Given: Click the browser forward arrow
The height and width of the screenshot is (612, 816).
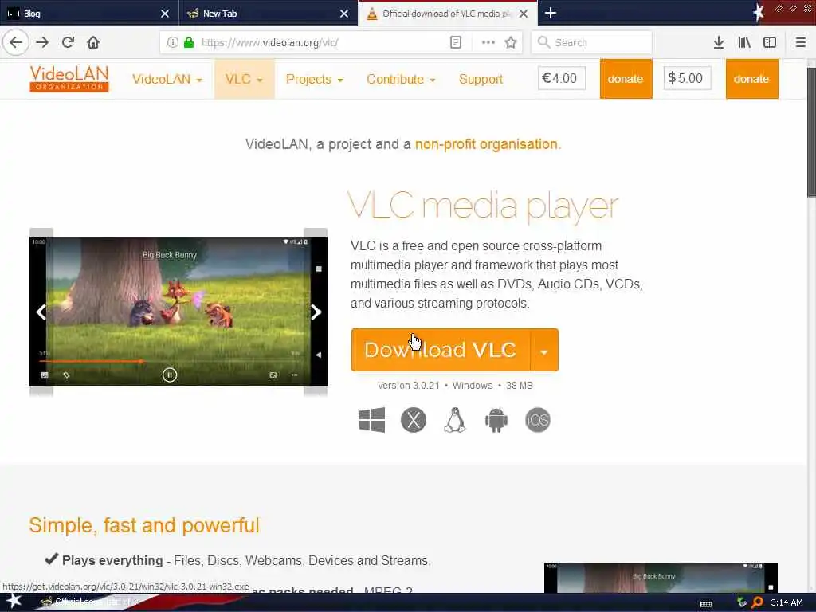Looking at the screenshot, I should (43, 42).
